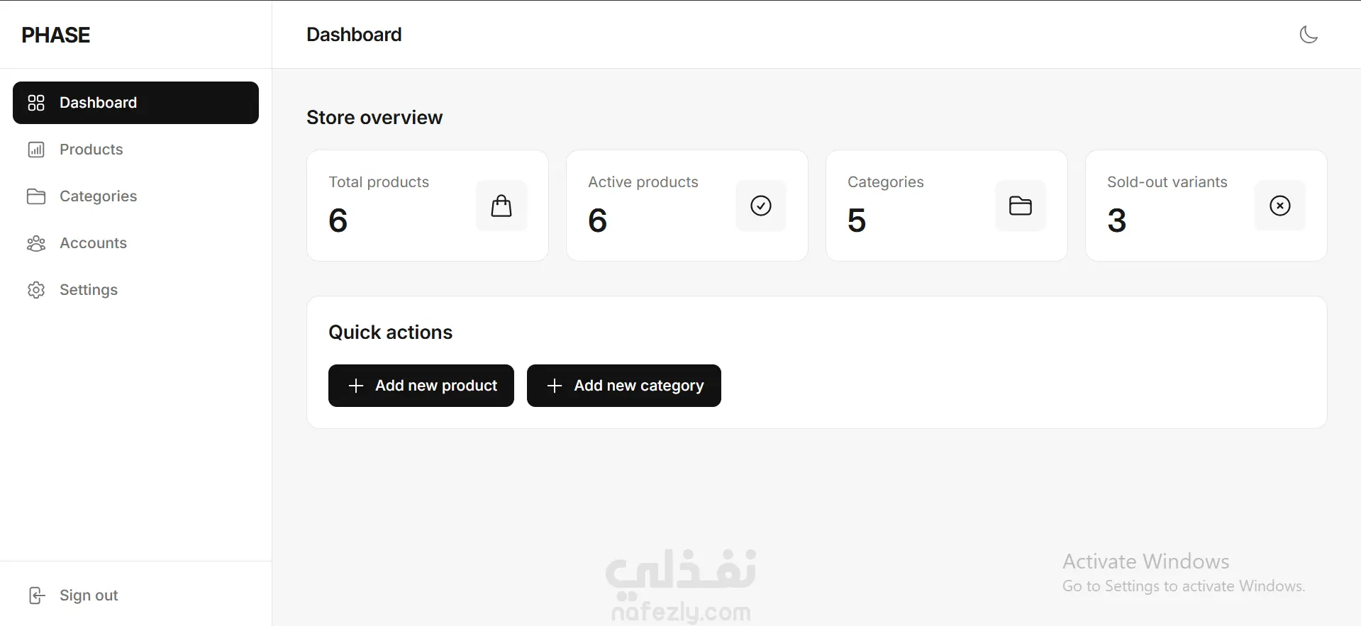Click the Add new product button
The width and height of the screenshot is (1361, 626).
[421, 386]
